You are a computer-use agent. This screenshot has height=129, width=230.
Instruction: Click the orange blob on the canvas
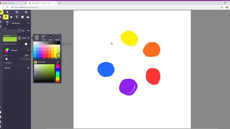coord(152,49)
